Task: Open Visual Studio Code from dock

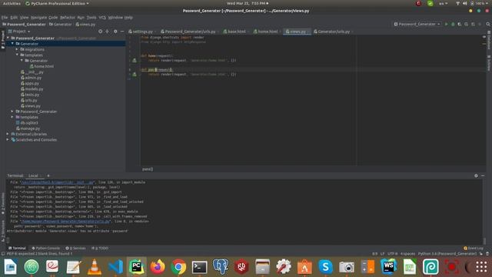Action: [115, 267]
